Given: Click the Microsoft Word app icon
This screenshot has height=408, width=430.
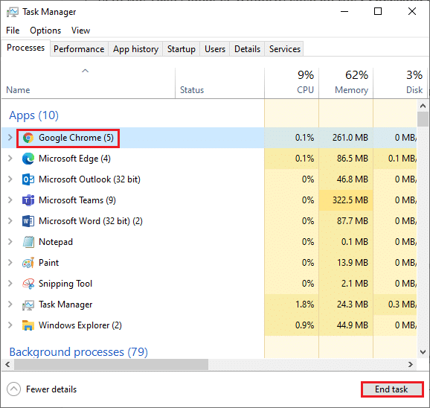Looking at the screenshot, I should pos(28,221).
